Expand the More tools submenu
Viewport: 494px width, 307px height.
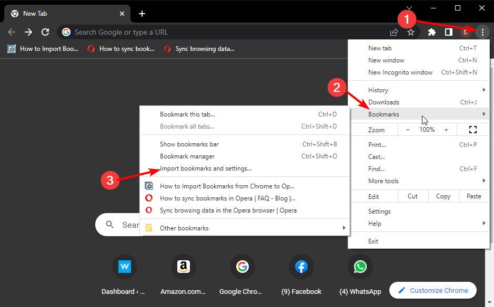click(384, 181)
